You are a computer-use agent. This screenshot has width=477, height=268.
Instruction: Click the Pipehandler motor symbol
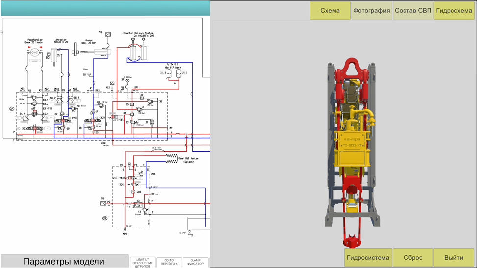pyautogui.click(x=34, y=52)
